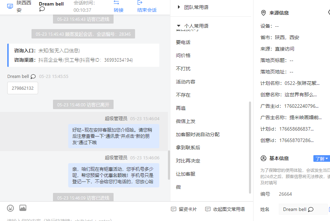
Task: Click the 转接 button
Action: [118, 10]
